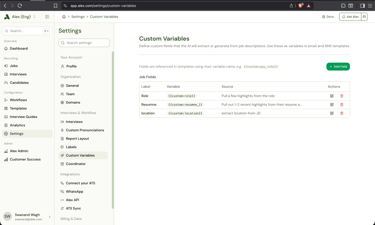The image size is (375, 225).
Task: Switch workspace via Alex (Eng) selector
Action: click(21, 16)
